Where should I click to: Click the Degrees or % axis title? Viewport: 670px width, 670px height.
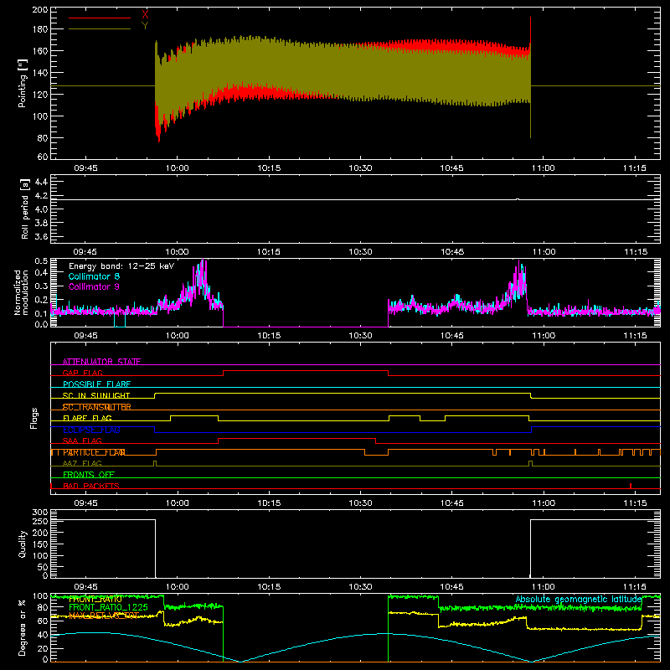click(x=23, y=627)
